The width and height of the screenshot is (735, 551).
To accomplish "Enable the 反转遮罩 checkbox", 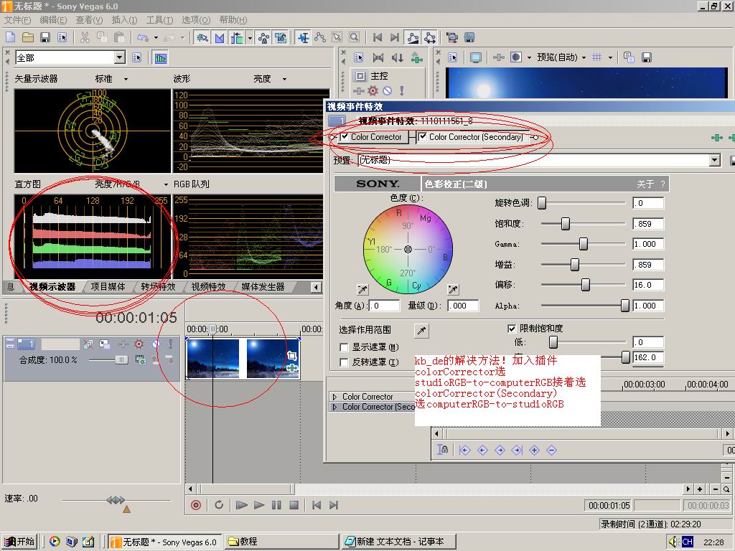I will coord(344,362).
